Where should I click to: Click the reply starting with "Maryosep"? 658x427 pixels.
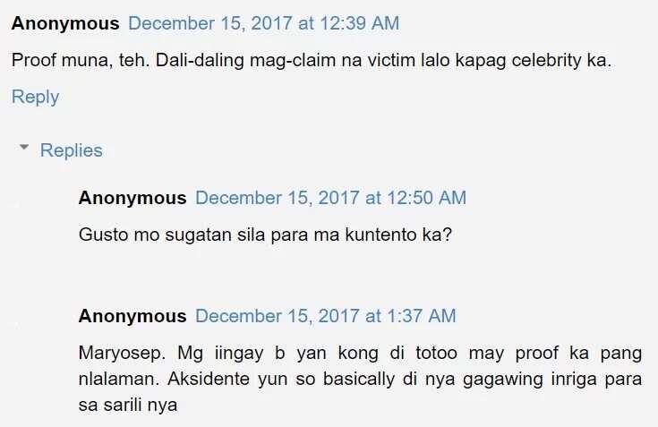[360, 379]
